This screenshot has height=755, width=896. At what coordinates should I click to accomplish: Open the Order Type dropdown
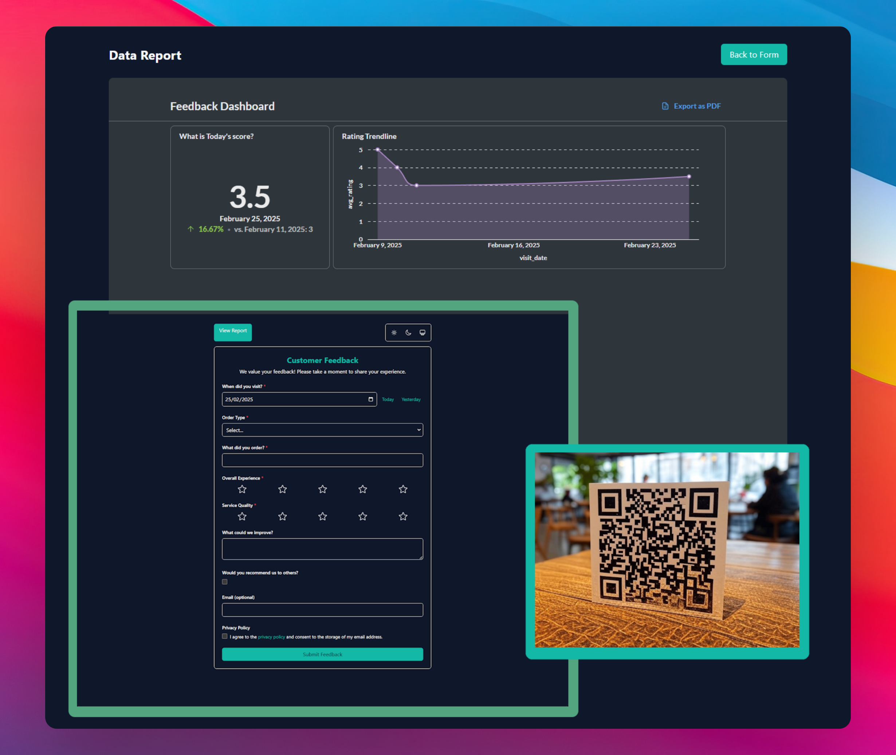[322, 430]
